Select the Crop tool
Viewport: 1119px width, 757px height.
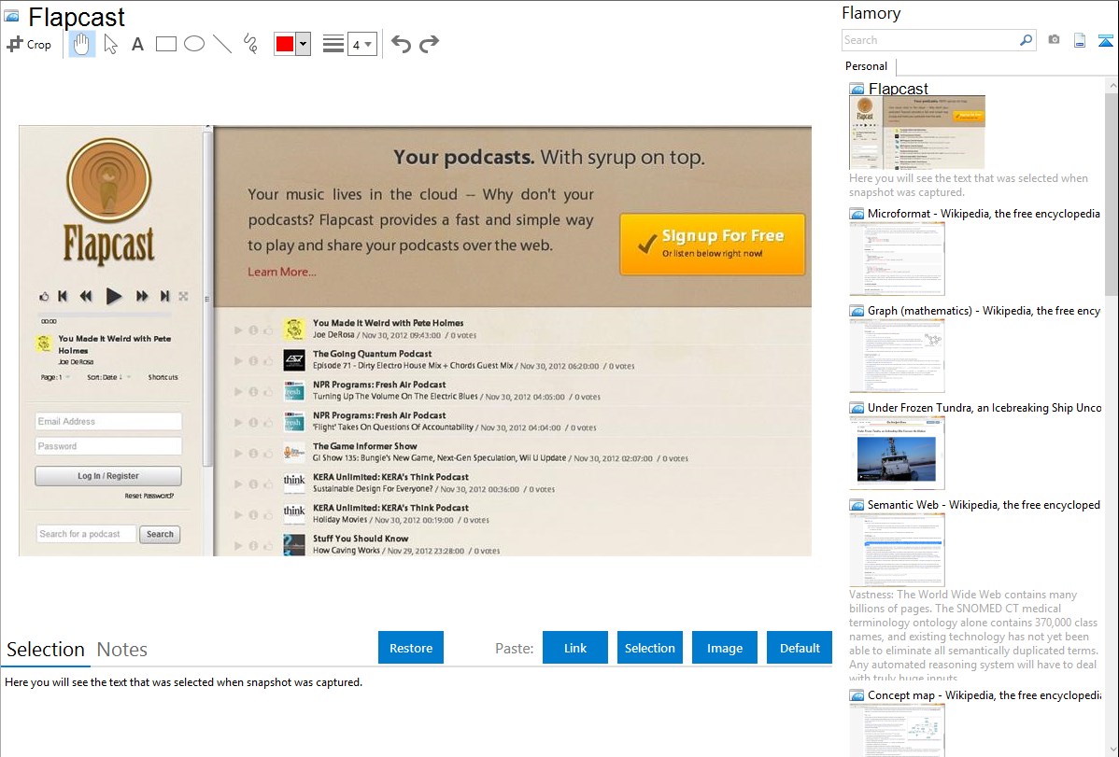coord(29,44)
